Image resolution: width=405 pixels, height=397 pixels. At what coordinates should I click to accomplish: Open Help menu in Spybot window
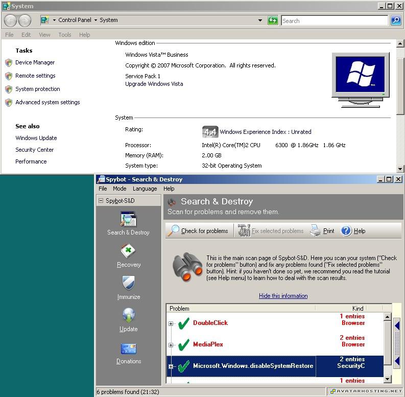point(169,189)
